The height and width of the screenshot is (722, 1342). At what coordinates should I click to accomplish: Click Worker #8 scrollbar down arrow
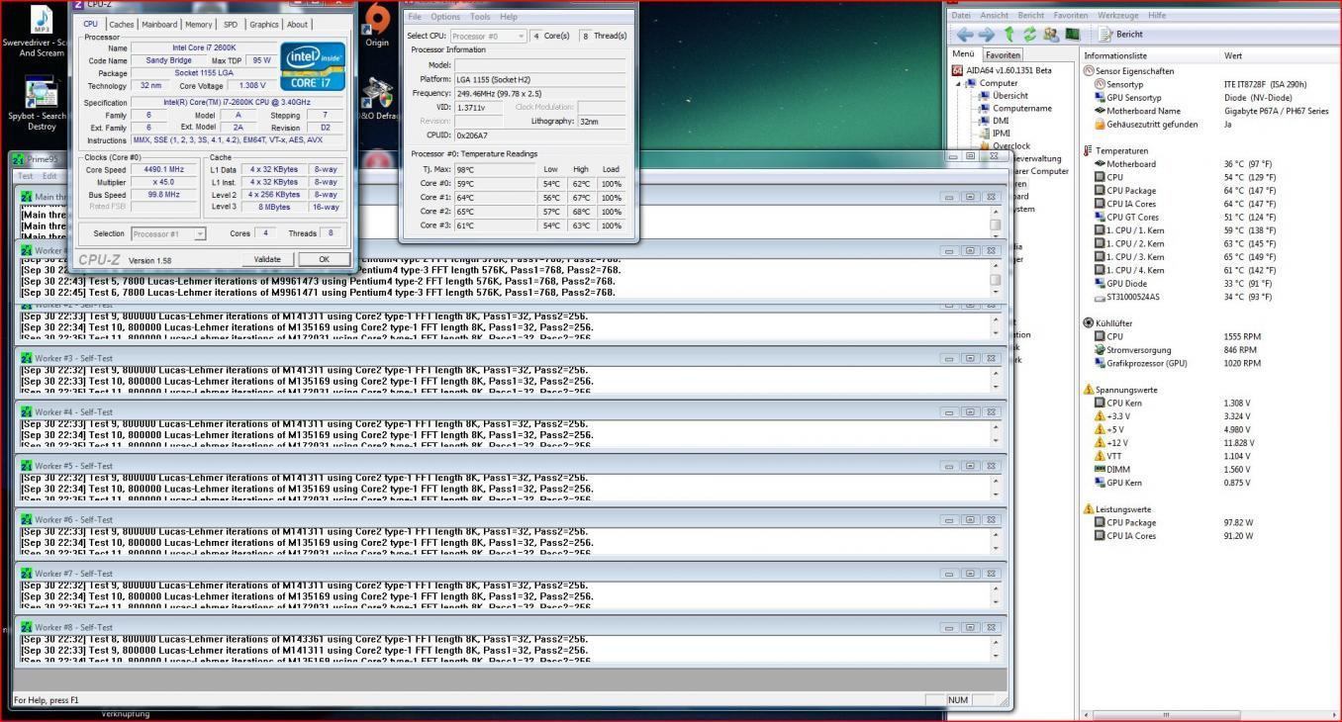tap(995, 656)
